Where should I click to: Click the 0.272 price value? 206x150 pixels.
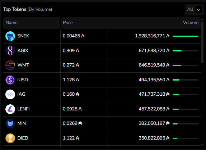(x=71, y=65)
